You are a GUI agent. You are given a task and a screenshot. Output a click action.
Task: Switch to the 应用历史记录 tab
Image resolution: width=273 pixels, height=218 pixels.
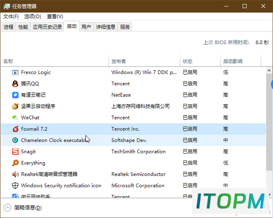click(x=47, y=27)
